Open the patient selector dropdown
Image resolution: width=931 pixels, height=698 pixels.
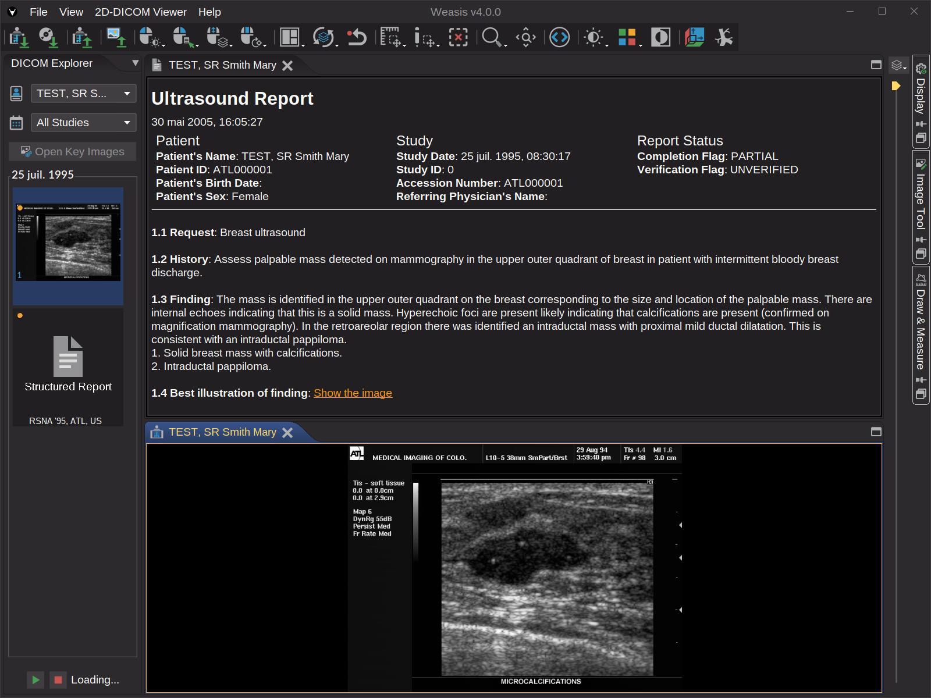coord(83,93)
